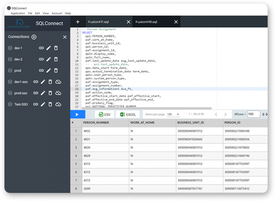This screenshot has height=201, width=275.
Task: Toggle cloud-off icon for dev1-sso
Action: pos(58,82)
